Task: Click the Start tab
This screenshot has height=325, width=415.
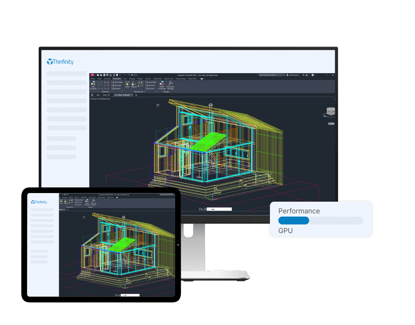Action: (98, 95)
